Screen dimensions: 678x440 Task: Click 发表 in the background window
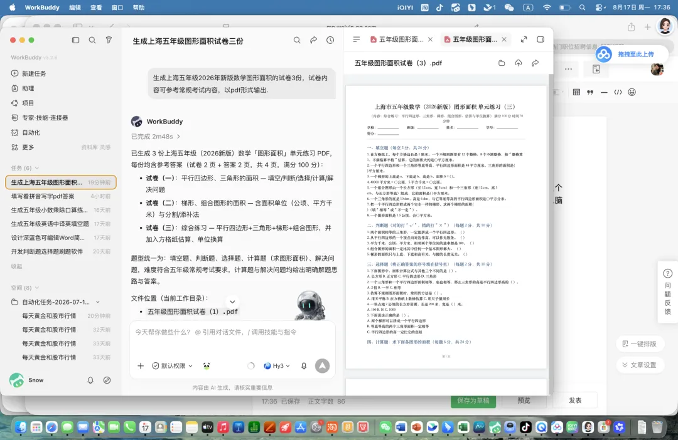(575, 401)
